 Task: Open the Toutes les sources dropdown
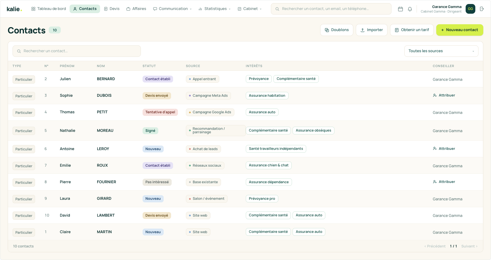(441, 51)
